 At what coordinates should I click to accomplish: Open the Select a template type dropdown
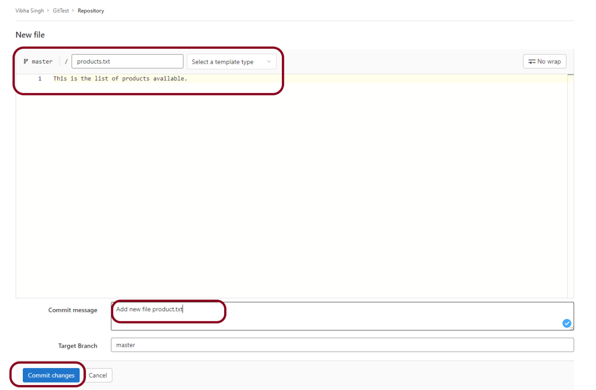231,62
